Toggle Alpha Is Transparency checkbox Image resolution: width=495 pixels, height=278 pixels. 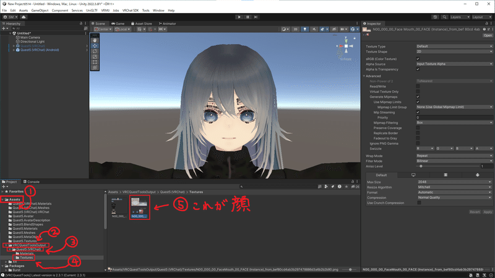click(418, 69)
